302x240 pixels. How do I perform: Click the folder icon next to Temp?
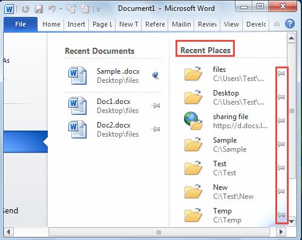point(193,215)
